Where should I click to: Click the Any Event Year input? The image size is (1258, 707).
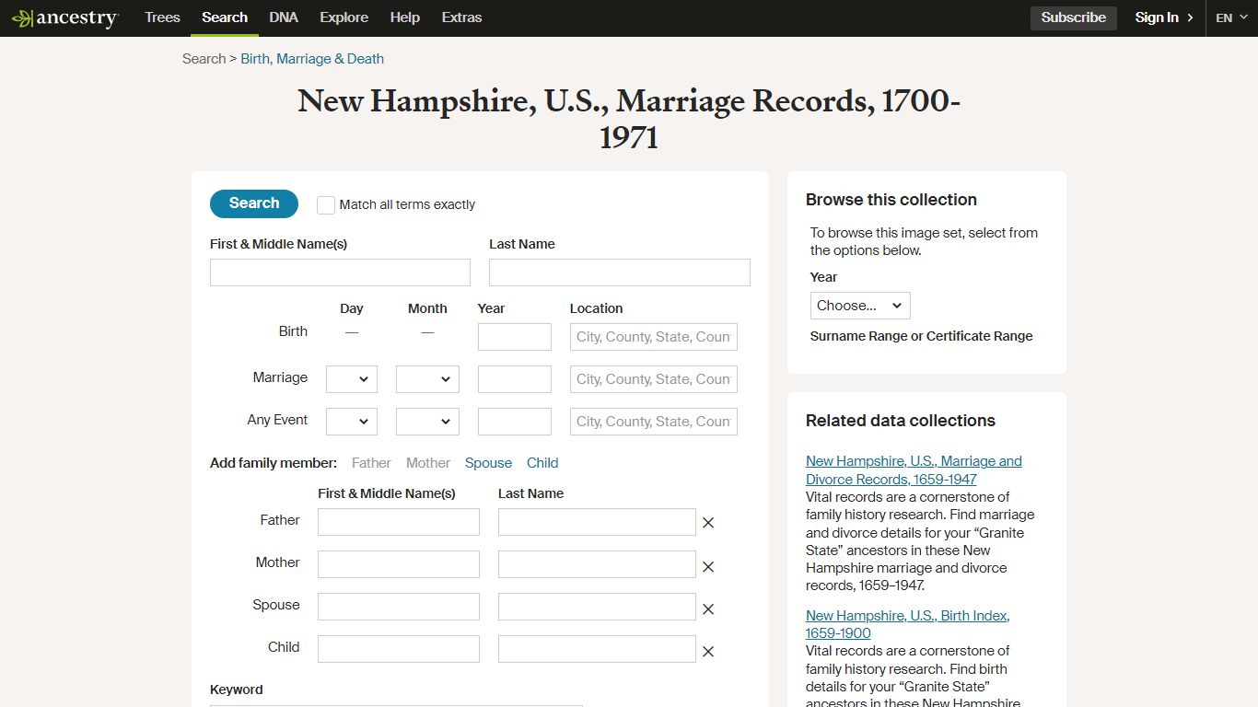(x=515, y=422)
